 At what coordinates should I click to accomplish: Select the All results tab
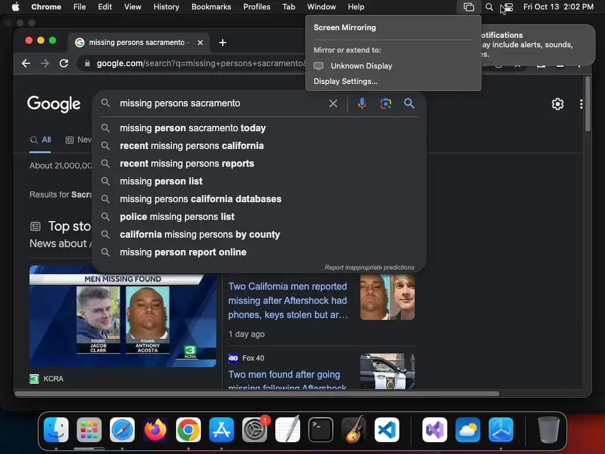click(41, 140)
